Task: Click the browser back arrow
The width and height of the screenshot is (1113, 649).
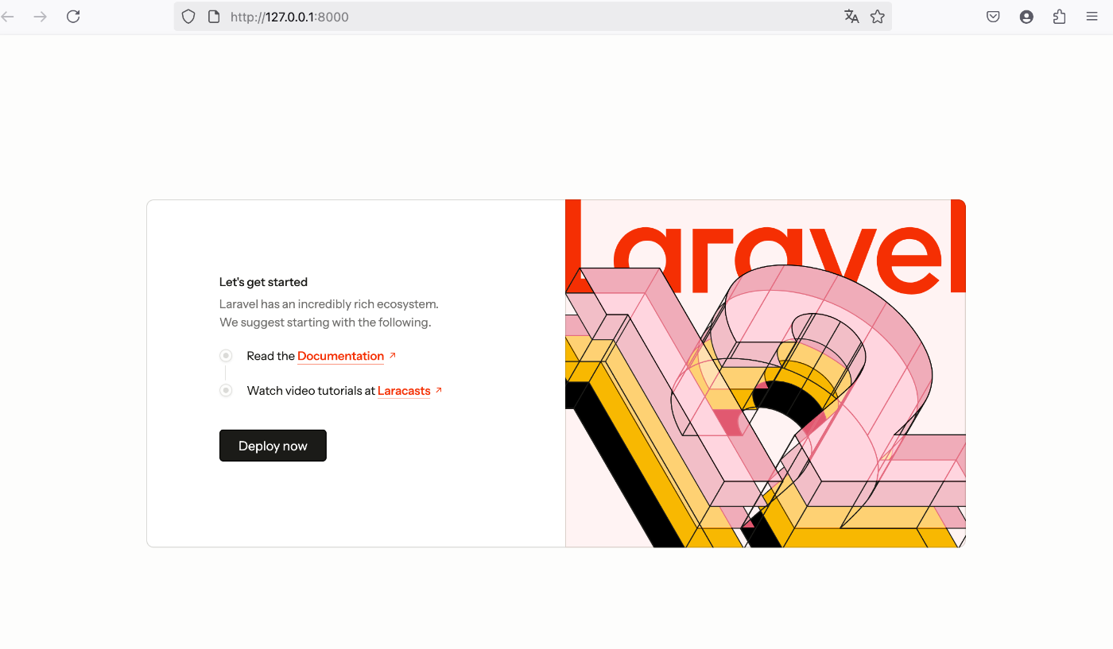Action: point(8,17)
